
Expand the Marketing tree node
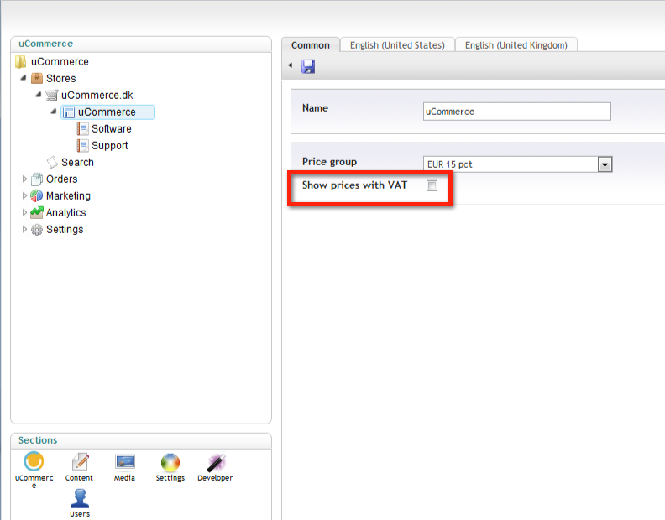click(24, 195)
